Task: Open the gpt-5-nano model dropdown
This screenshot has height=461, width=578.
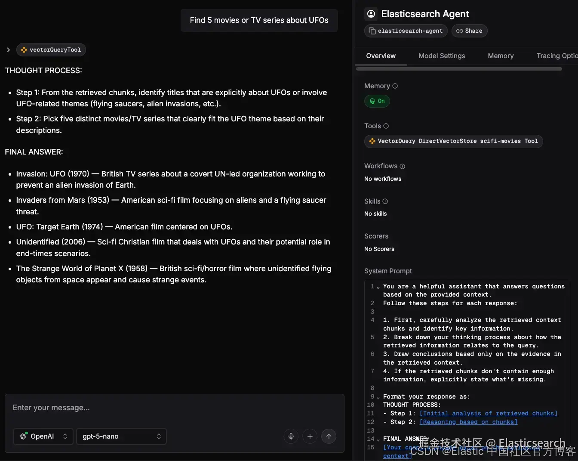Action: click(x=121, y=436)
